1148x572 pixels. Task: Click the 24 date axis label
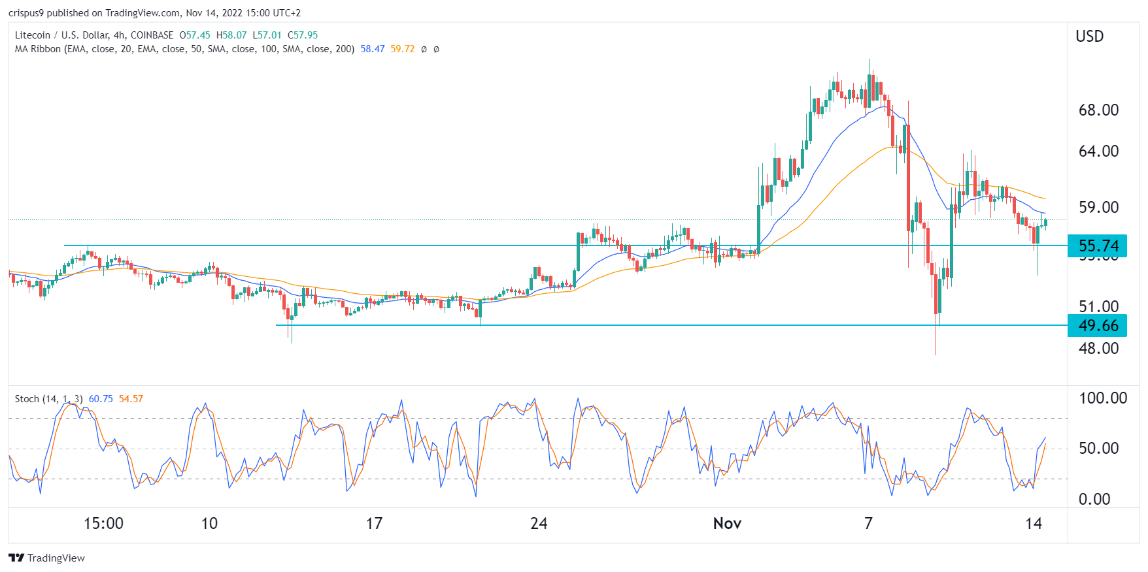[x=539, y=523]
